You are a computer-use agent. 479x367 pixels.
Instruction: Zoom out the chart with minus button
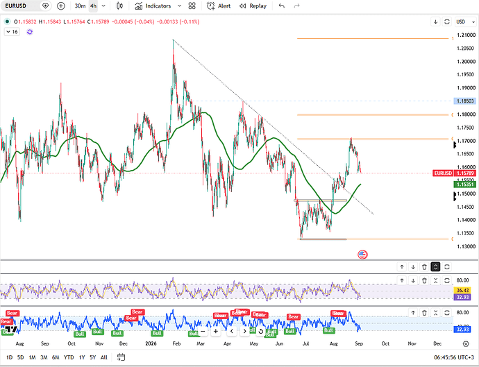[x=203, y=332]
